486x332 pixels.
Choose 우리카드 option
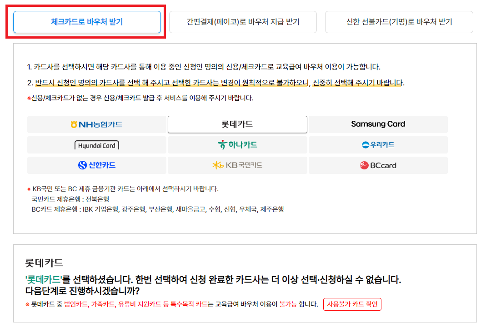click(x=378, y=145)
